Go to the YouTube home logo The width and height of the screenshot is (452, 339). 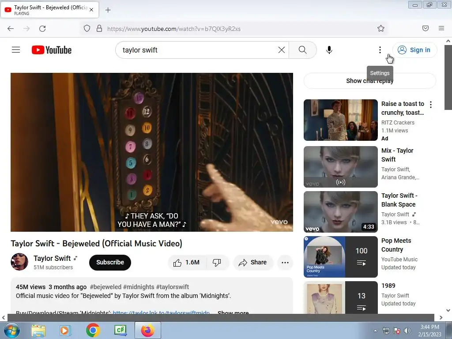click(52, 50)
